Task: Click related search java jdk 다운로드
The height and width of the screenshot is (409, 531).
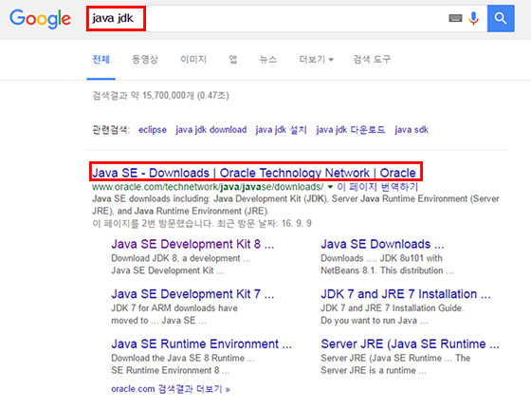Action: click(x=351, y=130)
